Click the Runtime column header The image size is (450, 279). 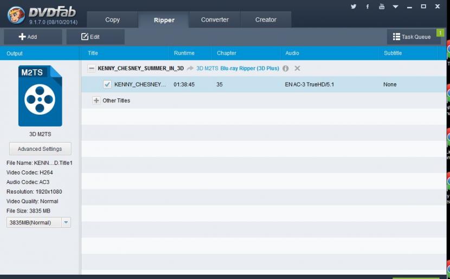click(x=184, y=53)
